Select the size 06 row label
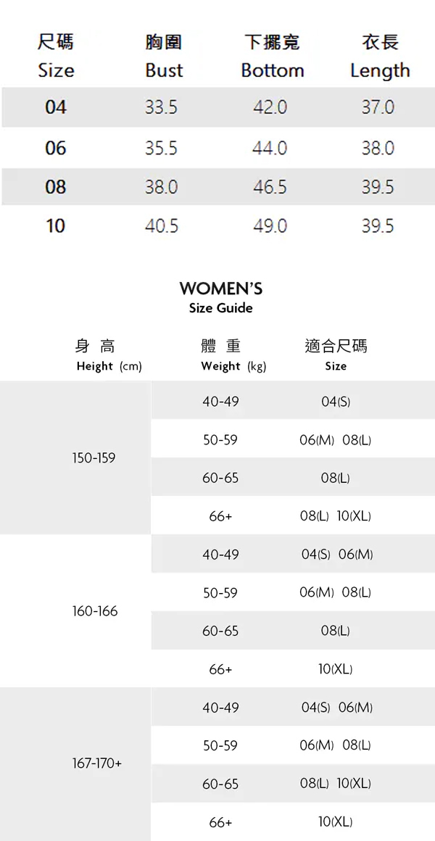Screen dimensions: 435x841 point(56,148)
